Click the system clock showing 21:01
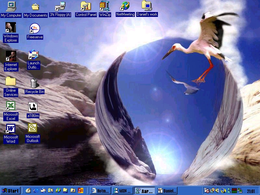260x195 pixels. point(251,191)
